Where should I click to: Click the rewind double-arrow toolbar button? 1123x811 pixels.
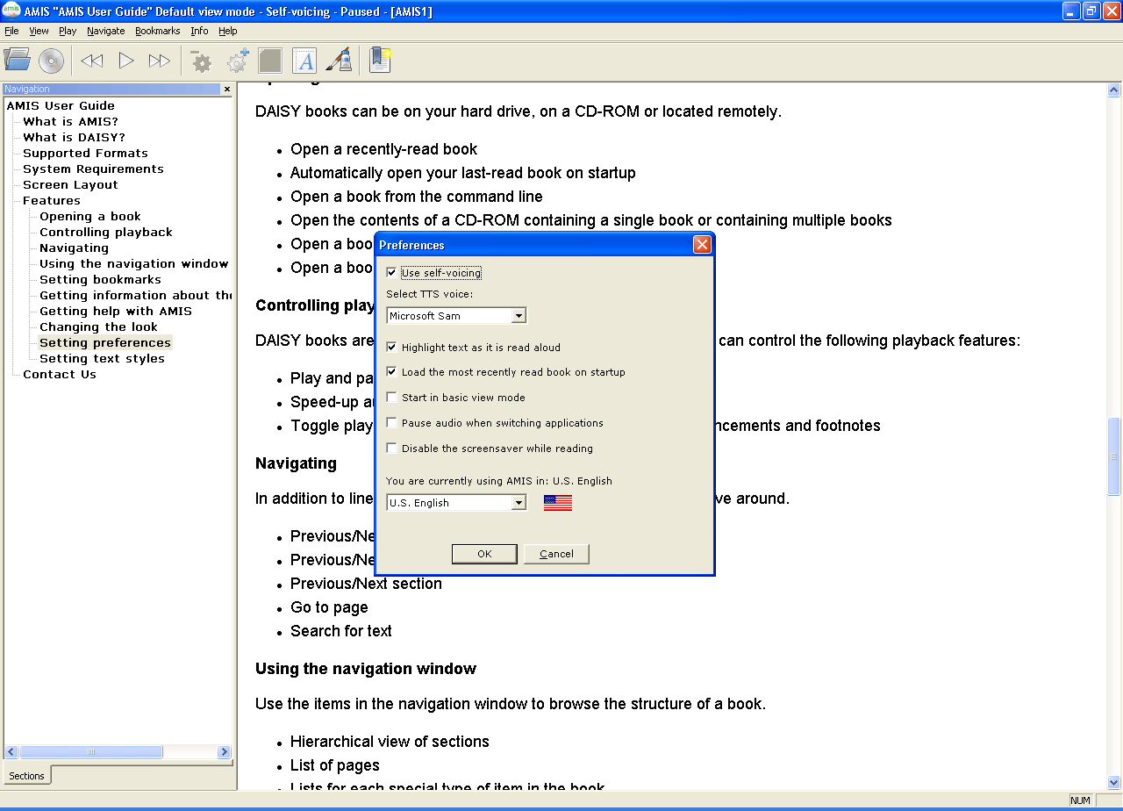[x=91, y=61]
